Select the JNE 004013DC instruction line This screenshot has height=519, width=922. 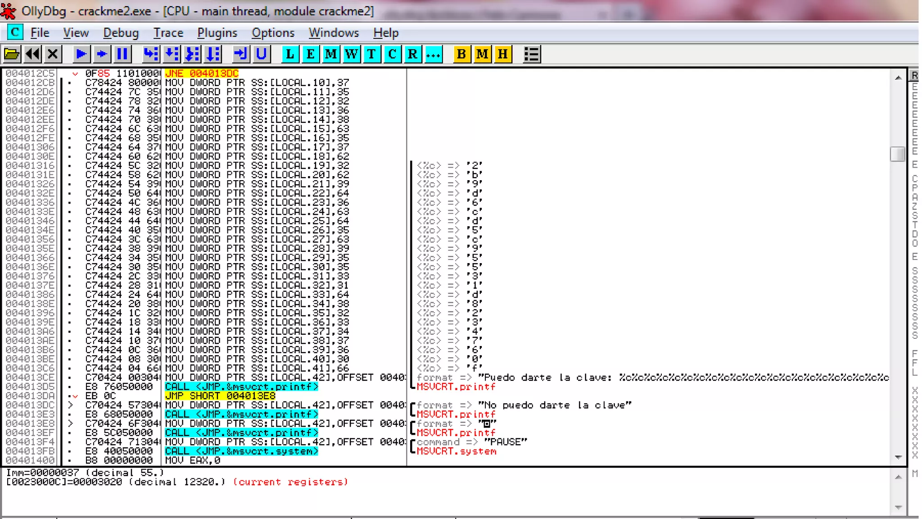(x=202, y=73)
